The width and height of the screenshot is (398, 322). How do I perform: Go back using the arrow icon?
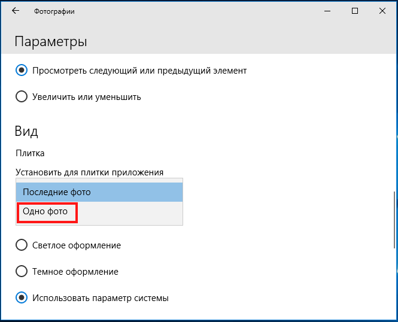point(16,11)
